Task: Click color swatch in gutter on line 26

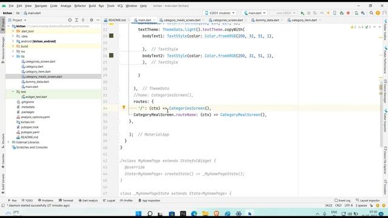Action: tap(112, 56)
